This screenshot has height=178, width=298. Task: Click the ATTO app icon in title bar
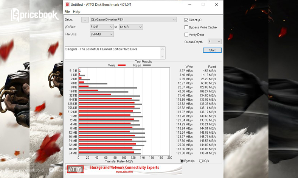[x=67, y=5]
